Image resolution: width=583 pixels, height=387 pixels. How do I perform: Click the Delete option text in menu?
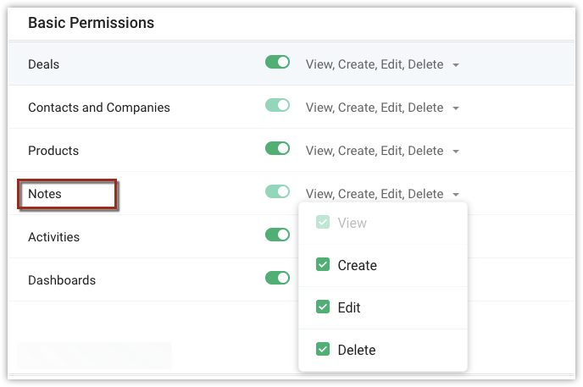coord(356,350)
